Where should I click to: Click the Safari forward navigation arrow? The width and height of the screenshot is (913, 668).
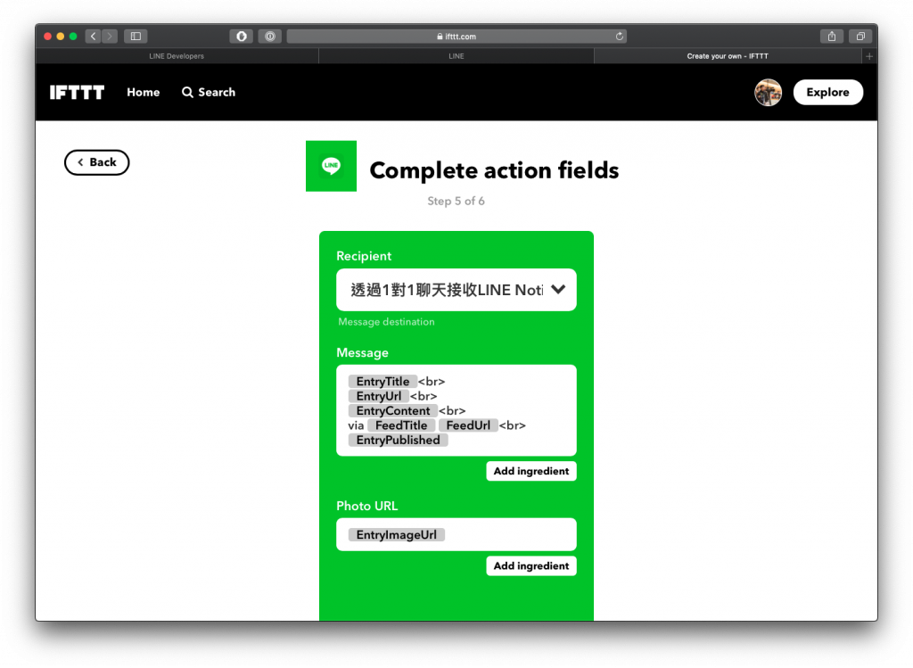[110, 36]
